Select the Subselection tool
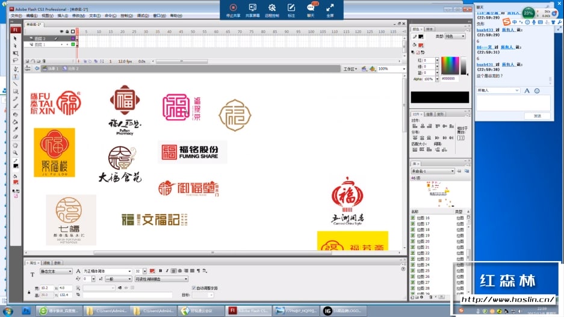Viewport: 564px width, 317px height. pyautogui.click(x=16, y=46)
